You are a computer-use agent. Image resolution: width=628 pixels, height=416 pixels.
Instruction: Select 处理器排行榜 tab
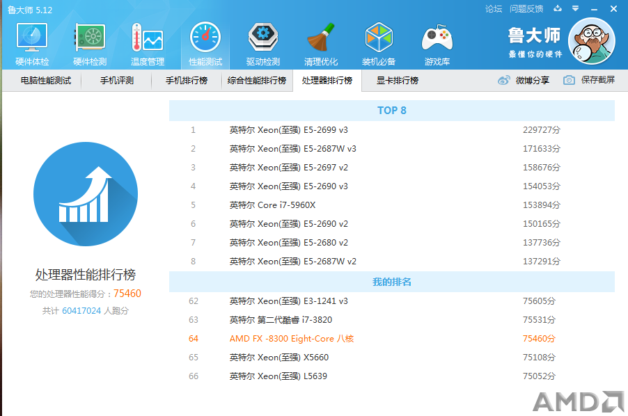(327, 81)
